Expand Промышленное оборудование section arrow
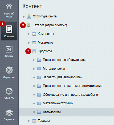Image resolution: width=114 pixels, height=125 pixels. tap(34, 60)
